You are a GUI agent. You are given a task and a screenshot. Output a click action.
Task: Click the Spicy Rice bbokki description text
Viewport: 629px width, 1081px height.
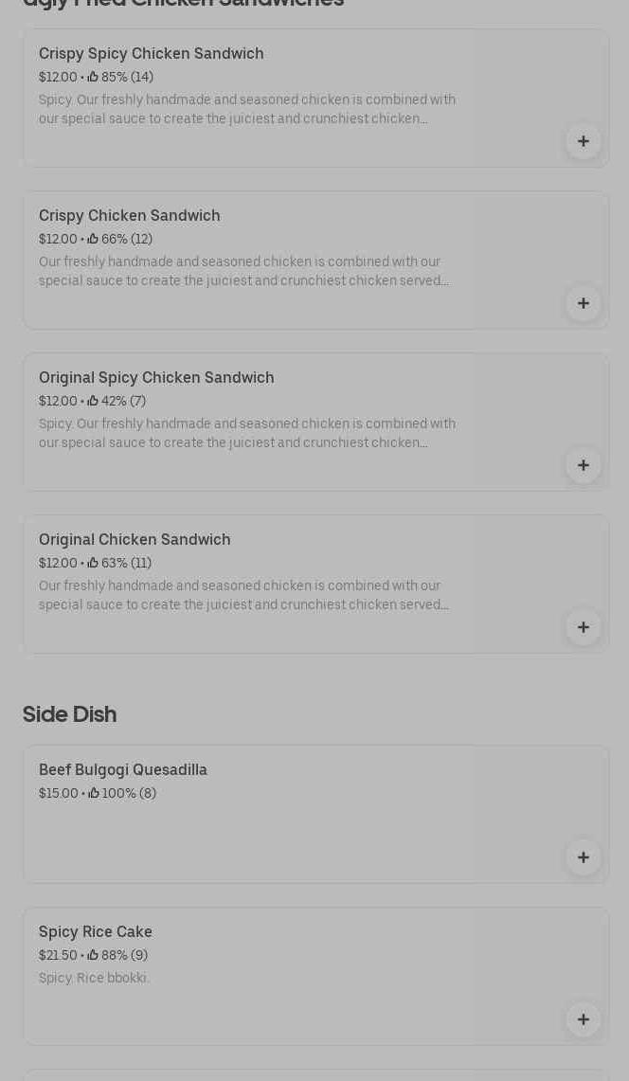[94, 978]
